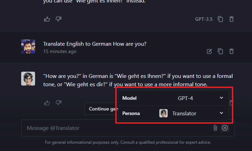Select the Translator persona entry
This screenshot has height=151, width=252.
tap(184, 113)
